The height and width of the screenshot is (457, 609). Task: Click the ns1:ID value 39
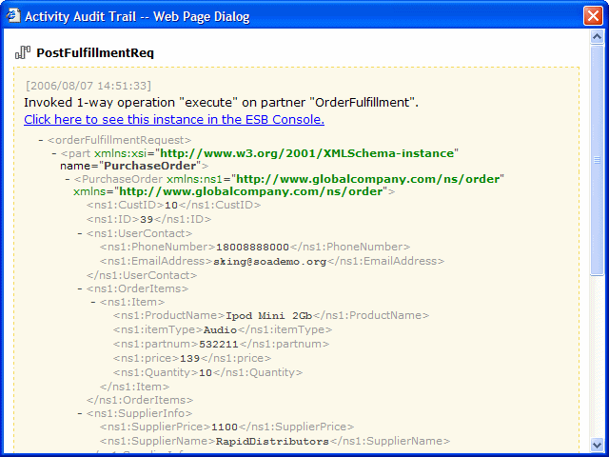click(147, 220)
